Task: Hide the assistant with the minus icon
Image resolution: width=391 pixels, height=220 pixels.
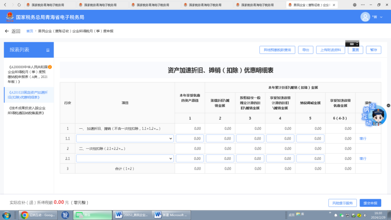Action: (x=388, y=105)
